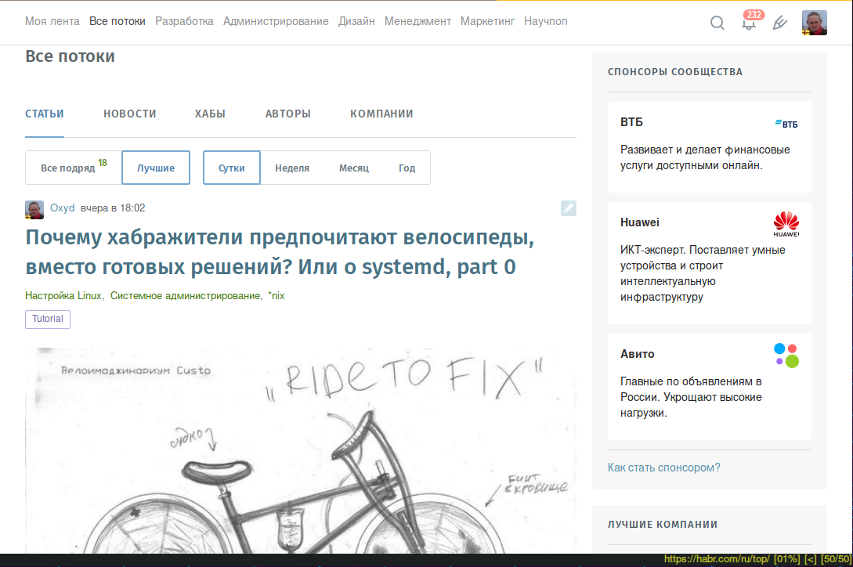This screenshot has width=853, height=567.
Task: Switch to the СТАТЬИ tab
Action: pyautogui.click(x=45, y=114)
